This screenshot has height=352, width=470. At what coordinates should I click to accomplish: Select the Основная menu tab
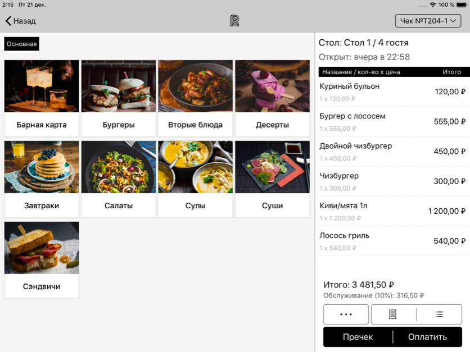click(x=22, y=44)
